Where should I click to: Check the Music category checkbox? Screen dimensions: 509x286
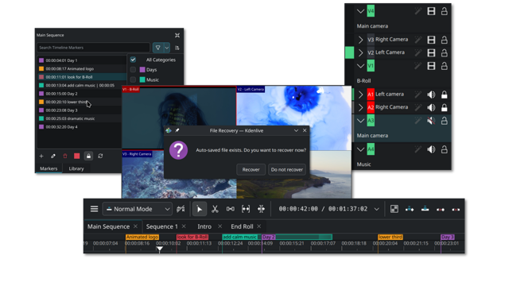133,79
